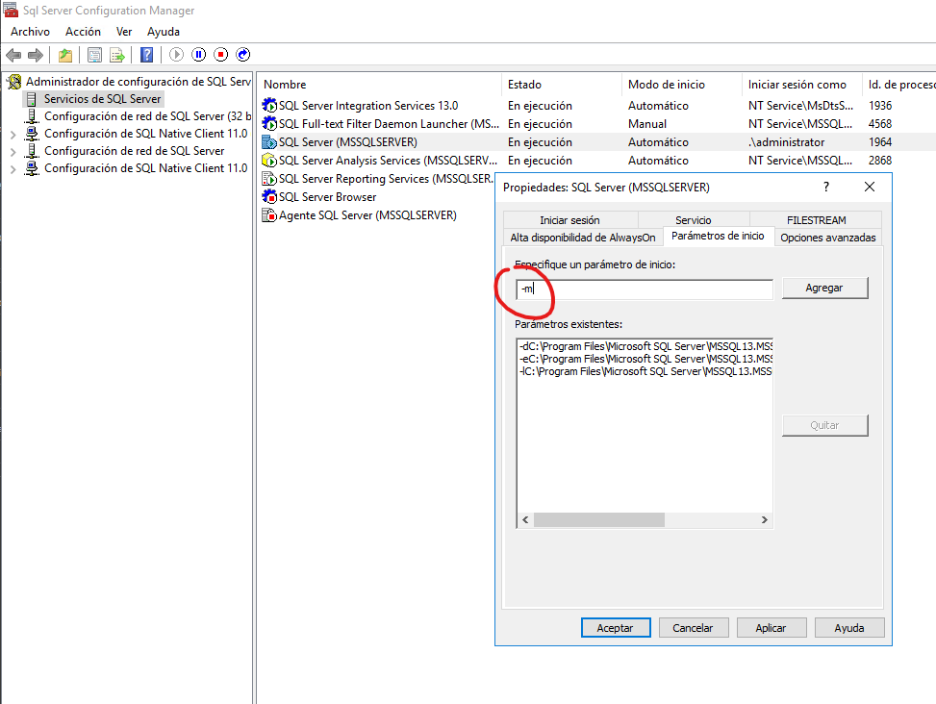The image size is (936, 704).
Task: Open the Ver menu
Action: tap(124, 32)
